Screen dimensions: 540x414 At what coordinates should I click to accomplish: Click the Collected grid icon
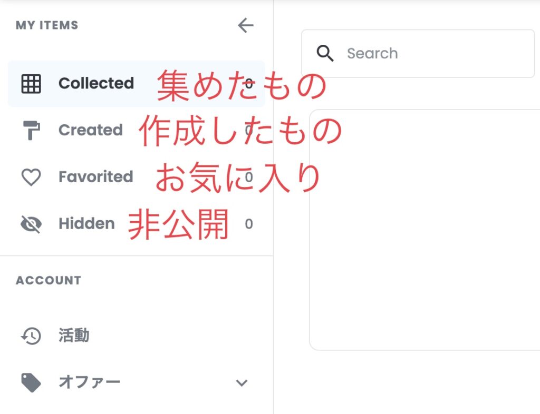[x=31, y=84]
